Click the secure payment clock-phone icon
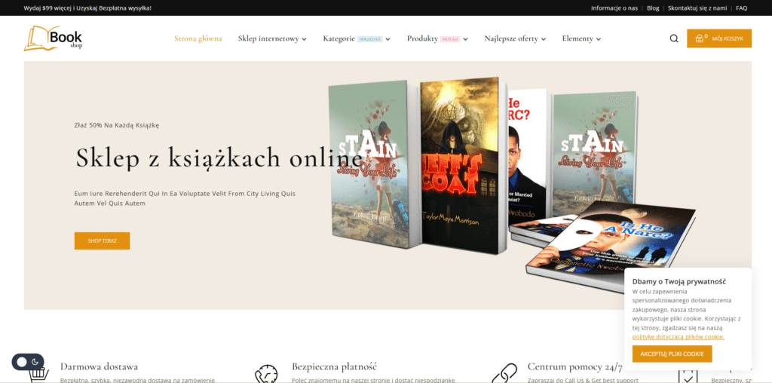Viewport: 772px width, 383px height. [x=266, y=374]
